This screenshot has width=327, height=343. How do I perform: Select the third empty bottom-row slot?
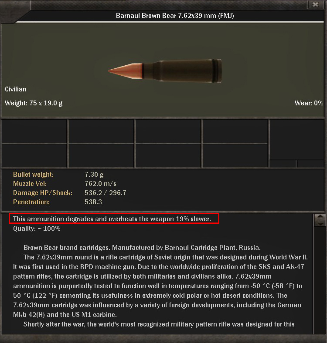(168, 156)
